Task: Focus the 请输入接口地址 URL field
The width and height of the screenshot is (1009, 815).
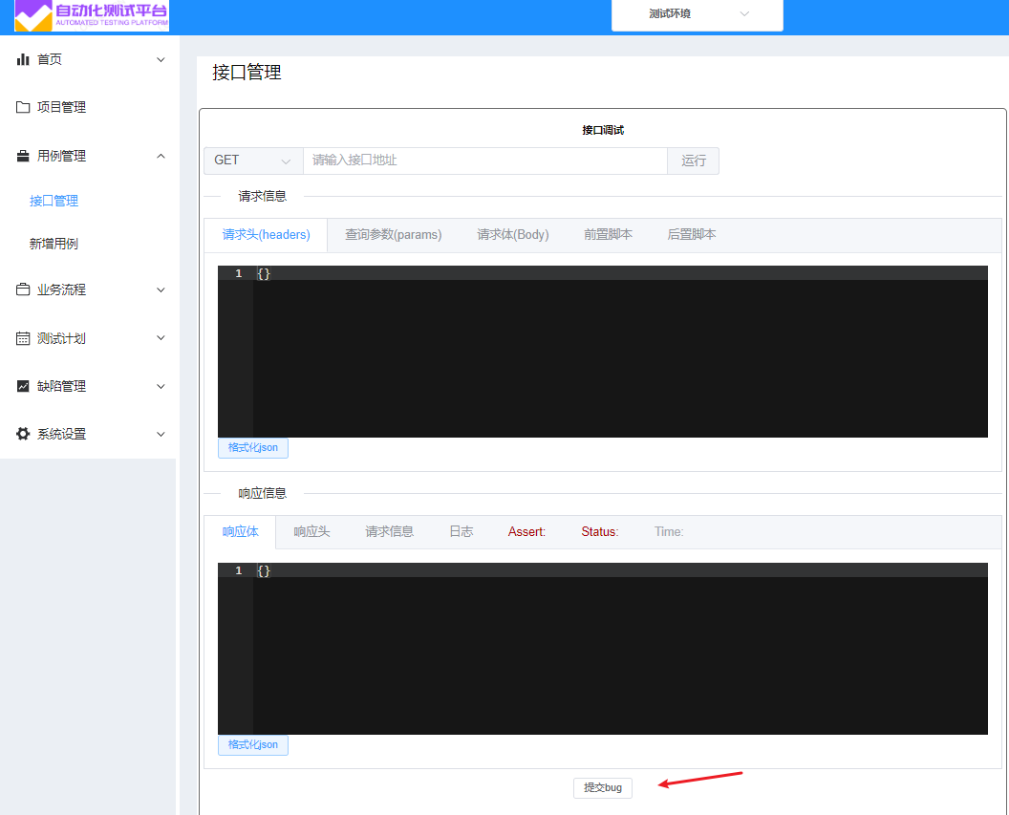Action: click(485, 161)
